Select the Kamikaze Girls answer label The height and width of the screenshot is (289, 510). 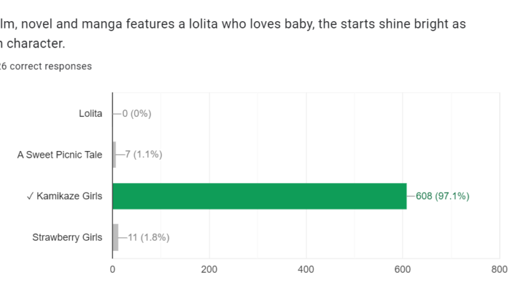(69, 197)
